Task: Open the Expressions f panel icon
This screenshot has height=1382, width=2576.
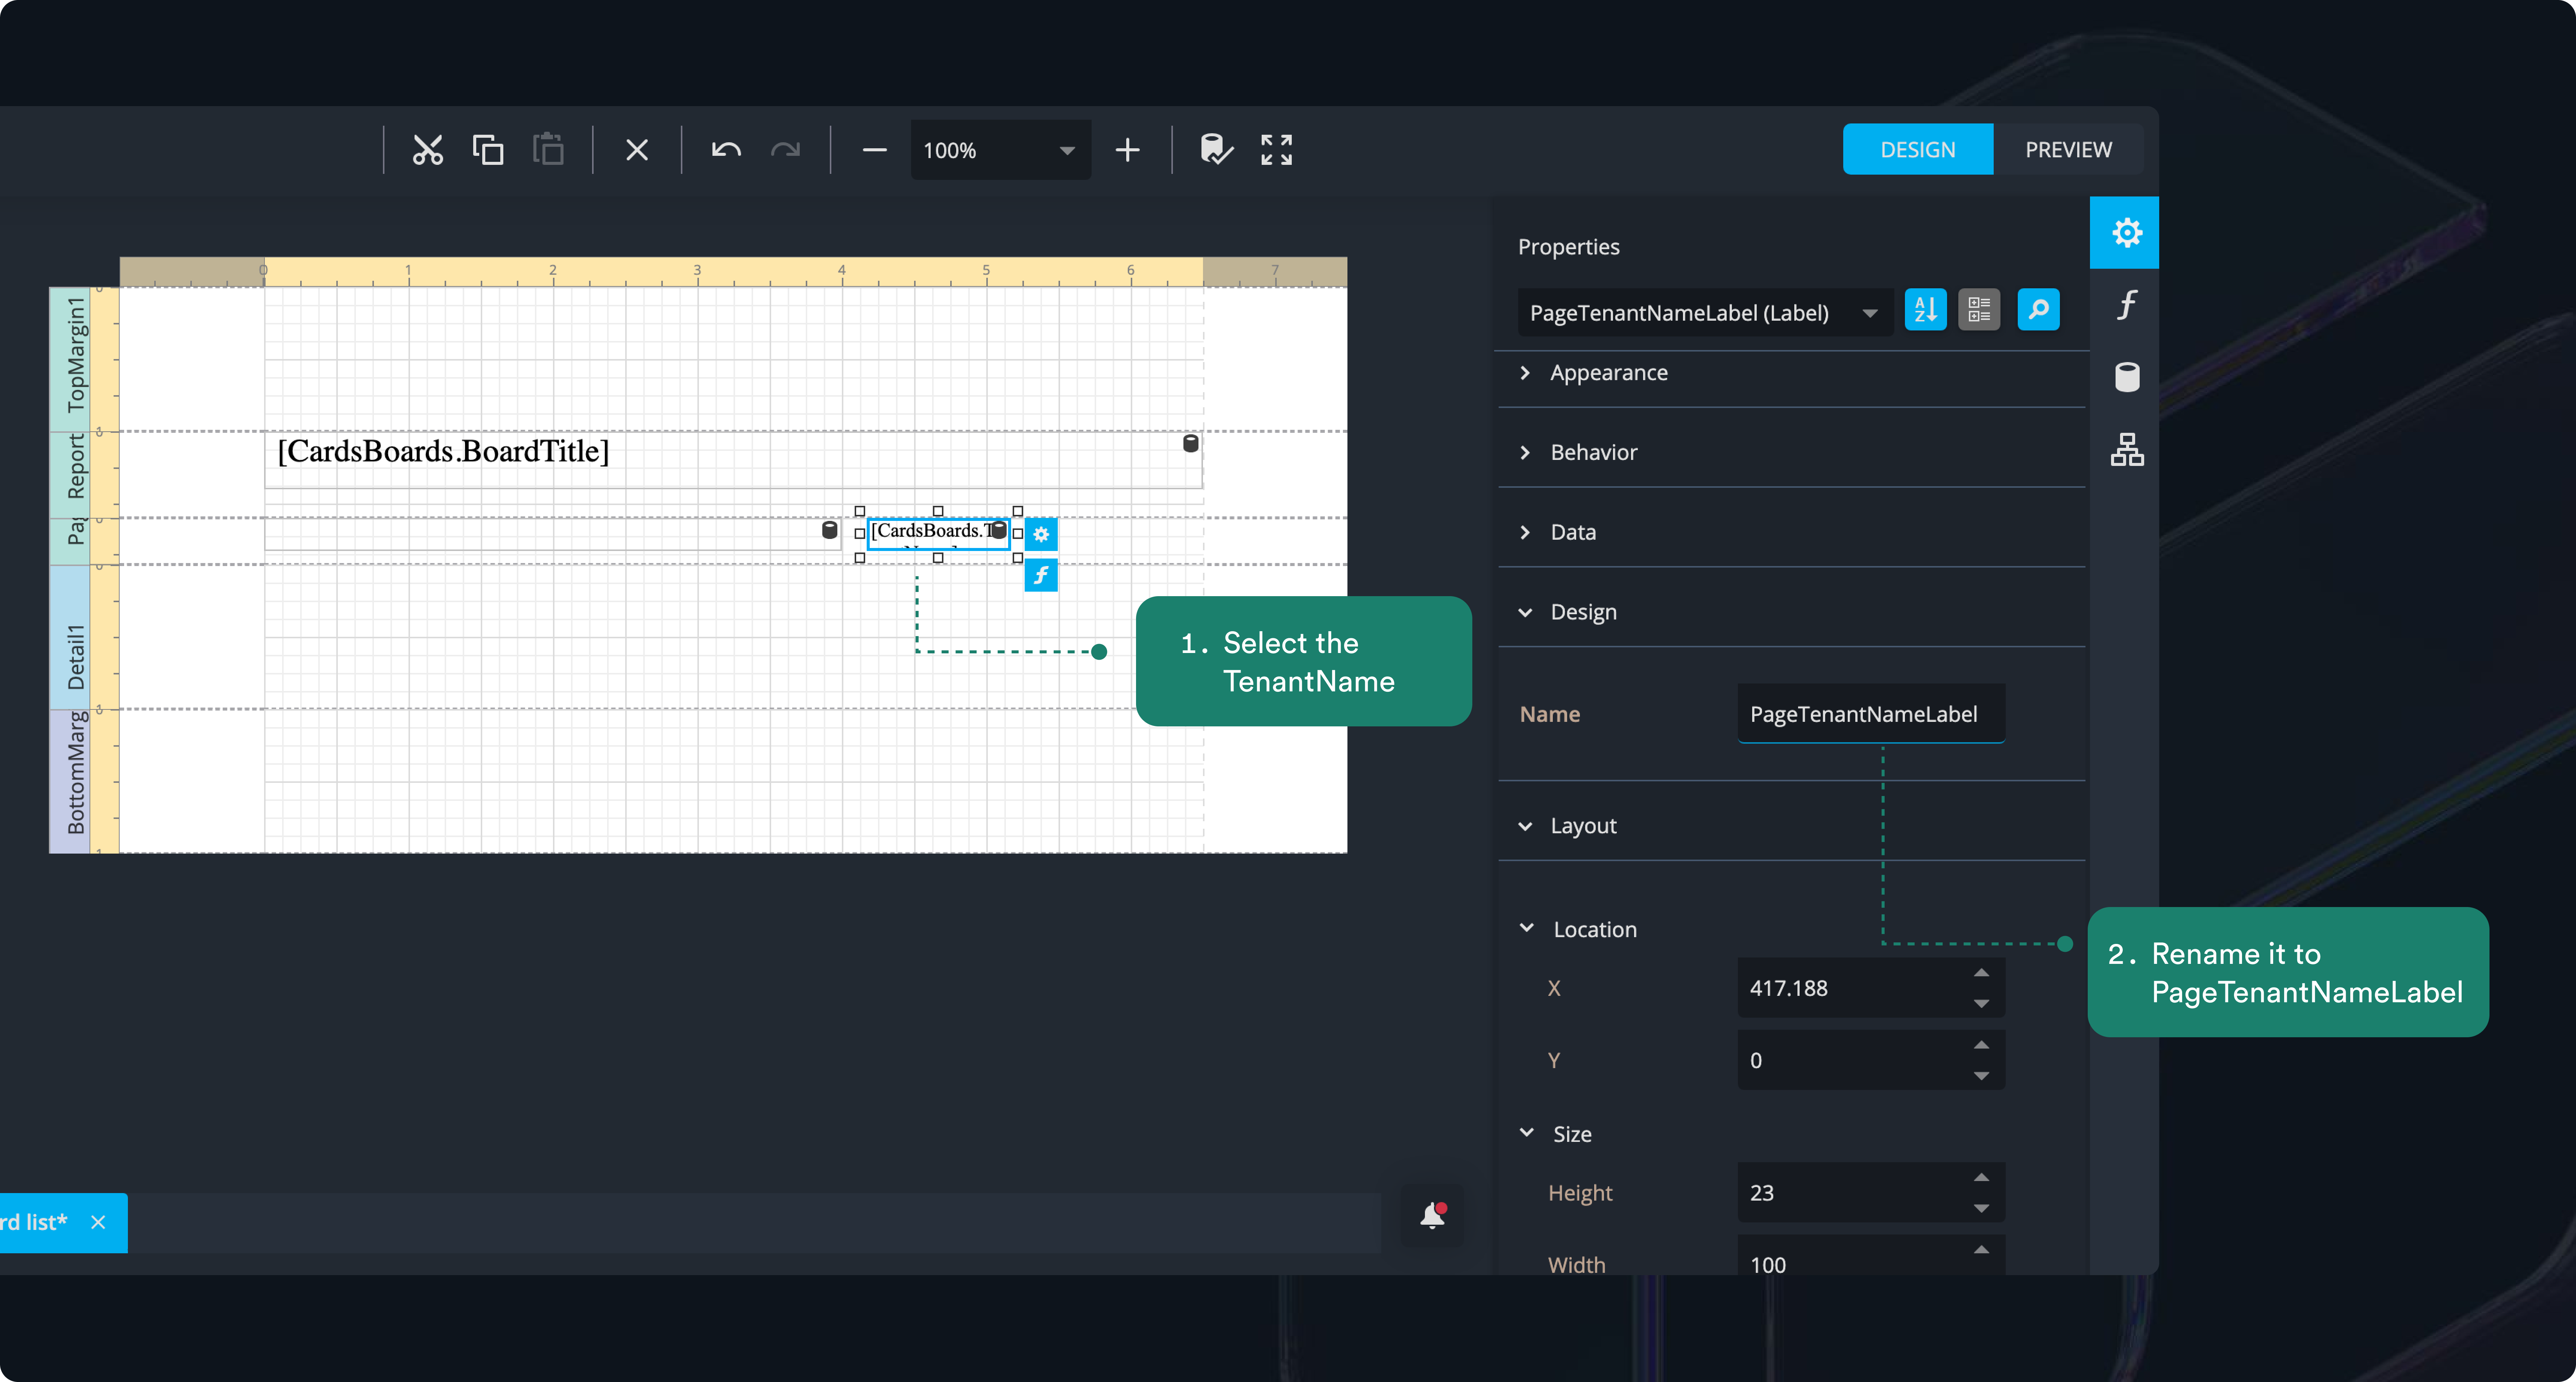Action: 2126,305
